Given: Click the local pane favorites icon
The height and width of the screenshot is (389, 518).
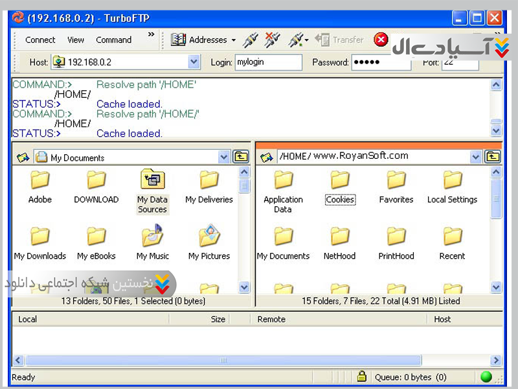Looking at the screenshot, I should pos(23,157).
